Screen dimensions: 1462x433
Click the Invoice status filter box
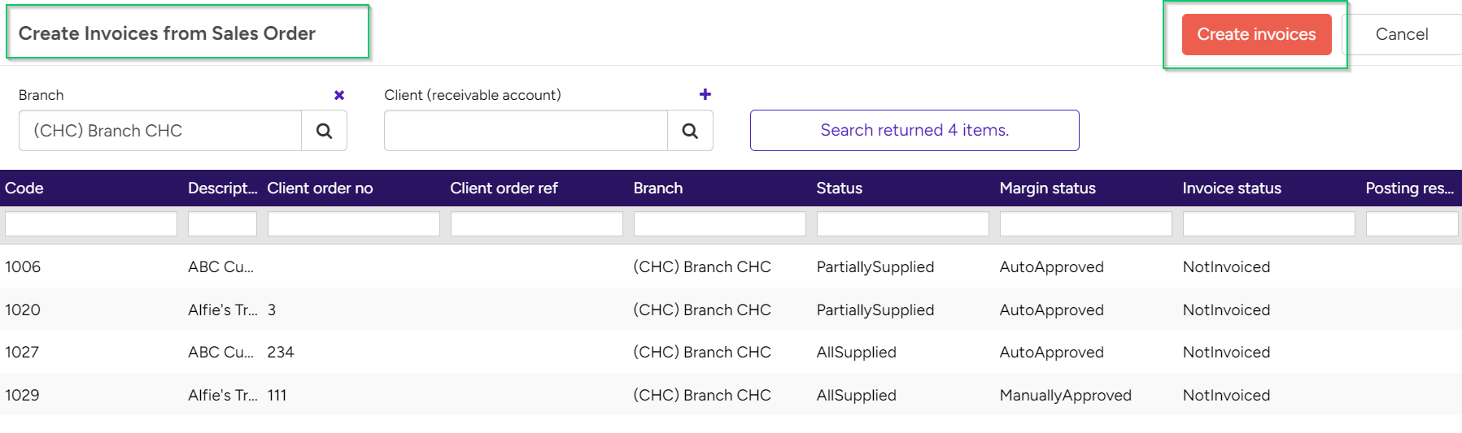click(x=1269, y=223)
